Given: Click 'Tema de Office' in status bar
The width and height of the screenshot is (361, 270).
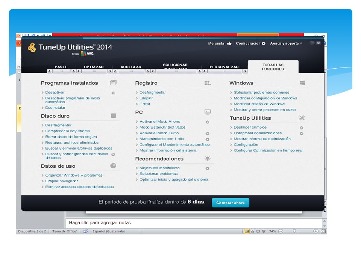Looking at the screenshot, I should [64, 231].
